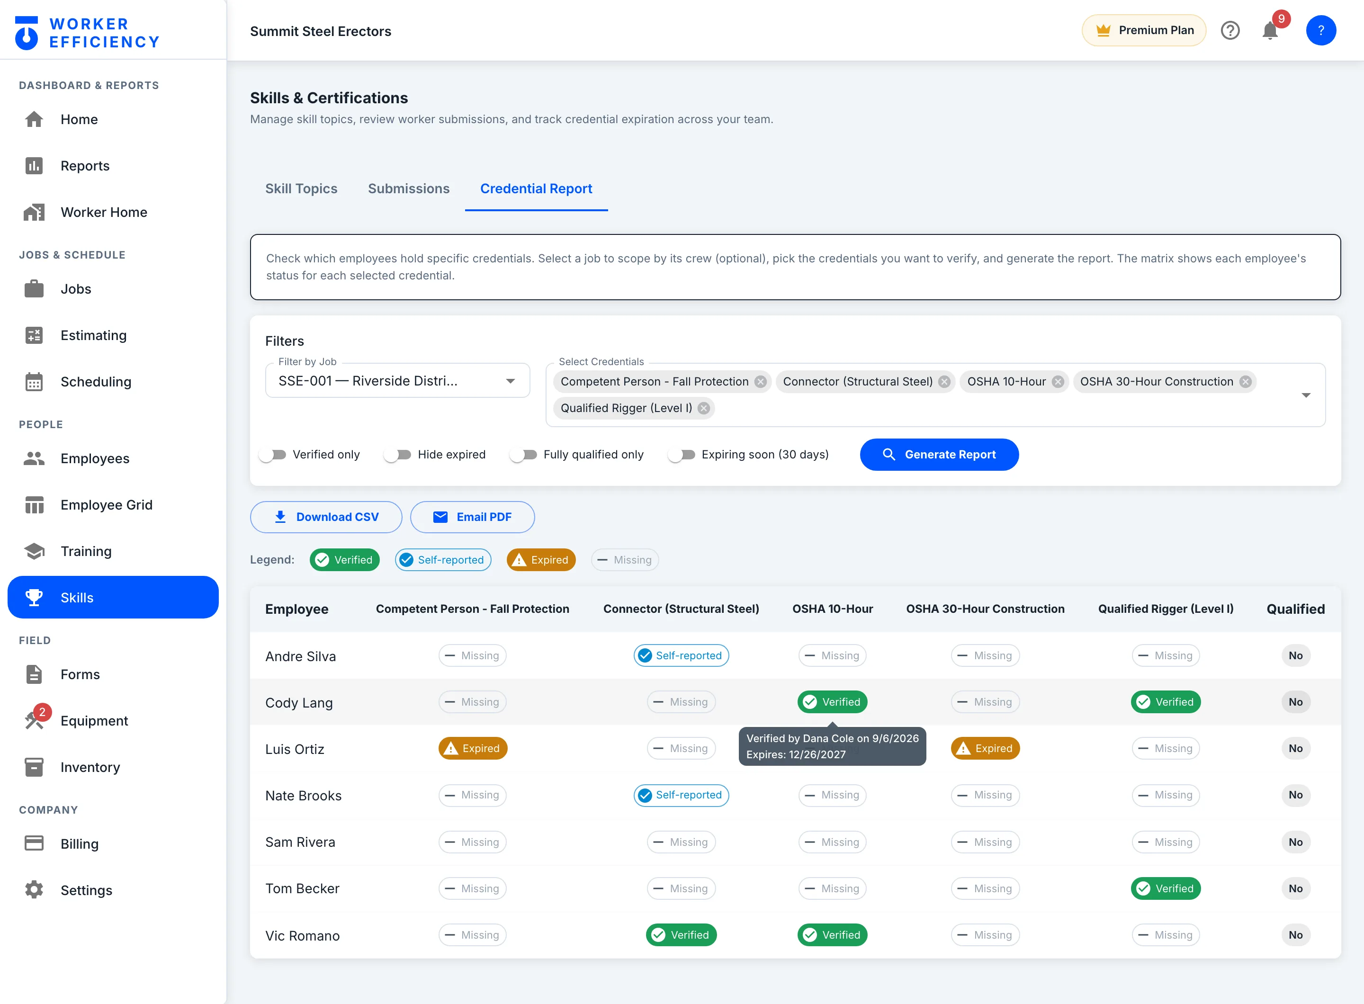Open Estimating calculator icon

[x=34, y=335]
